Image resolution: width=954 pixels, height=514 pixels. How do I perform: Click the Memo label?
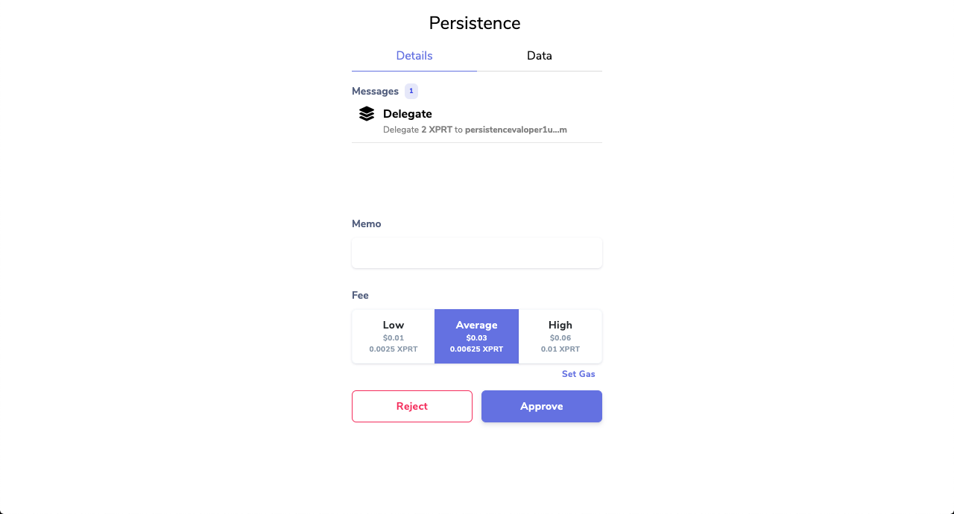367,223
